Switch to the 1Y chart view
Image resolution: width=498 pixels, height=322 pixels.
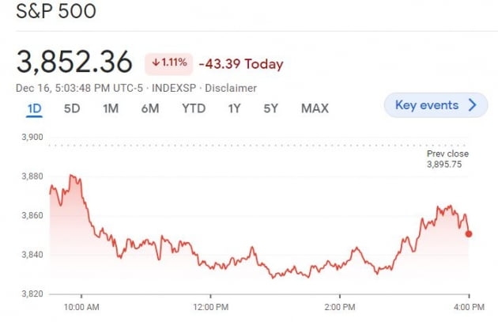click(x=234, y=108)
